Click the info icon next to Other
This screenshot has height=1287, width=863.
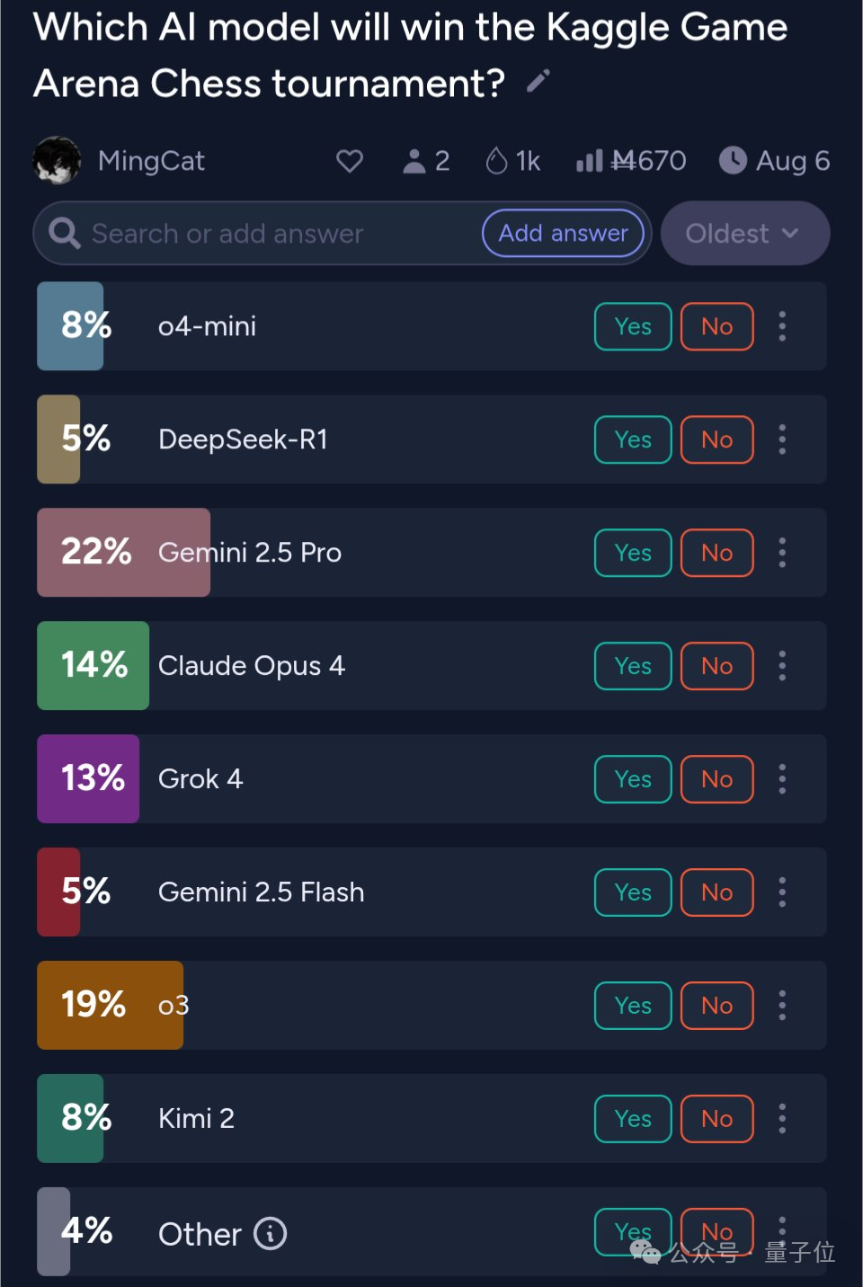[270, 1233]
